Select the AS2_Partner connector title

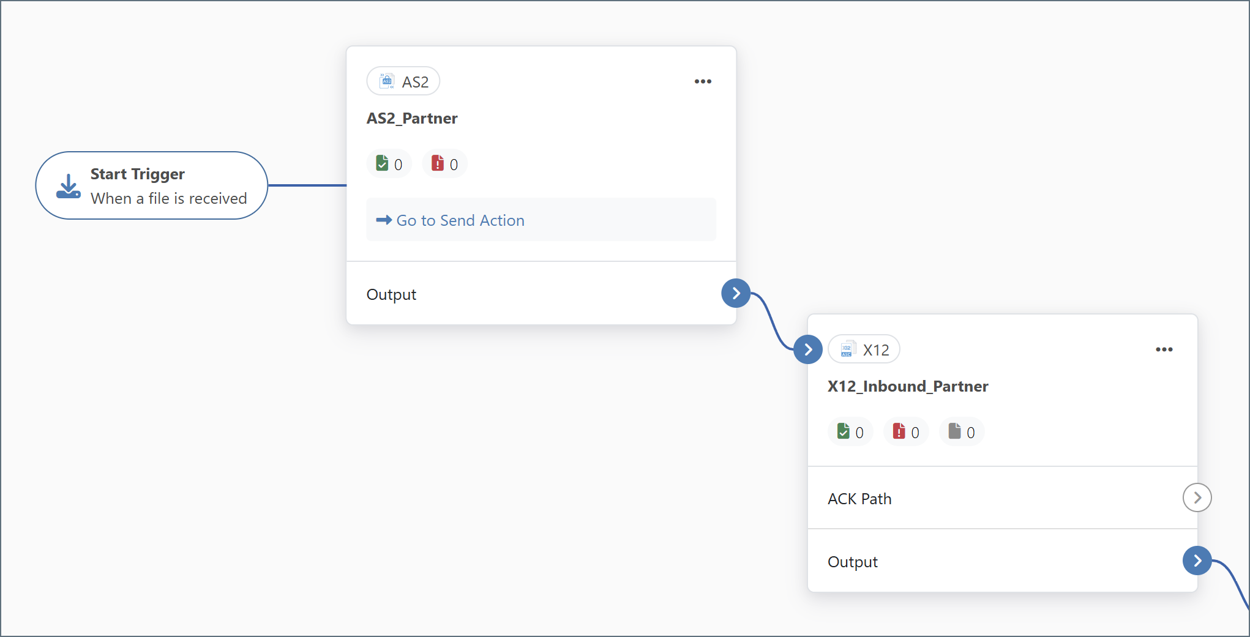(x=412, y=119)
